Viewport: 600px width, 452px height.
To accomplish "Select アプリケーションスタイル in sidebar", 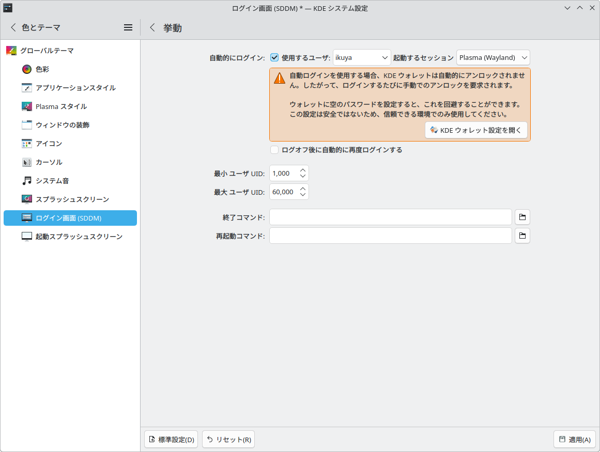I will pyautogui.click(x=70, y=88).
